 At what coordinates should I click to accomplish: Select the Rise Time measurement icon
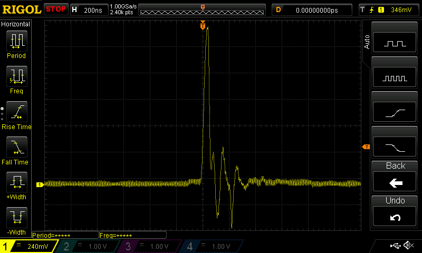pos(17,112)
